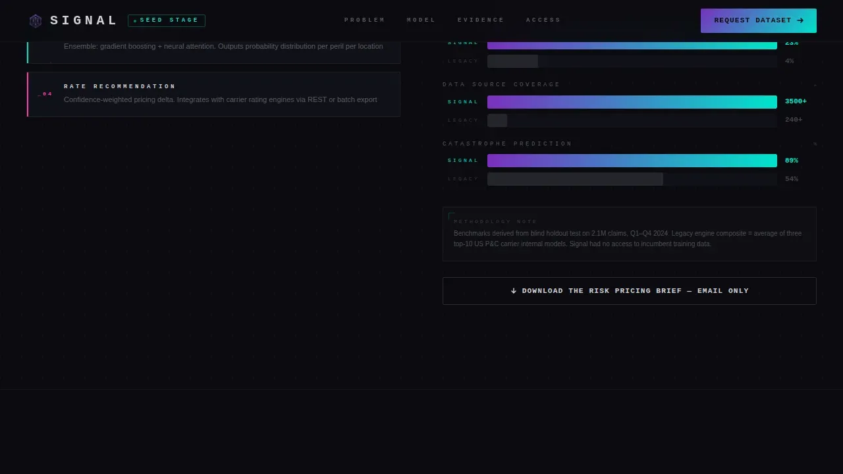843x474 pixels.
Task: Click the confidence-weighted pricing delta description
Action: (221, 100)
